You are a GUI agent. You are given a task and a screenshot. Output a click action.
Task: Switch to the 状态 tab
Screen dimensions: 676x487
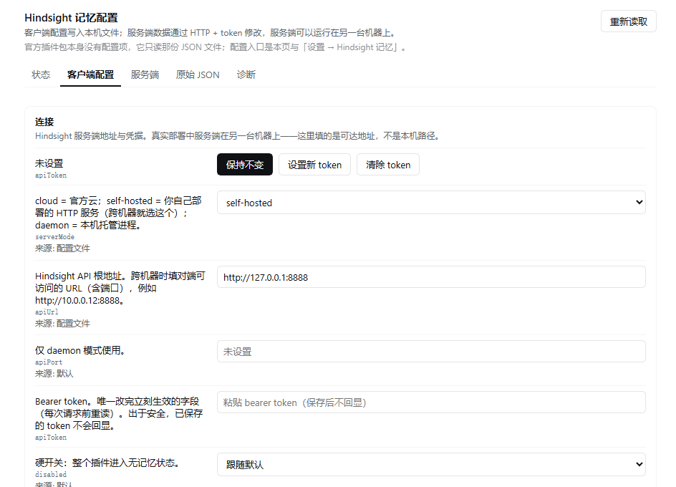pyautogui.click(x=41, y=74)
